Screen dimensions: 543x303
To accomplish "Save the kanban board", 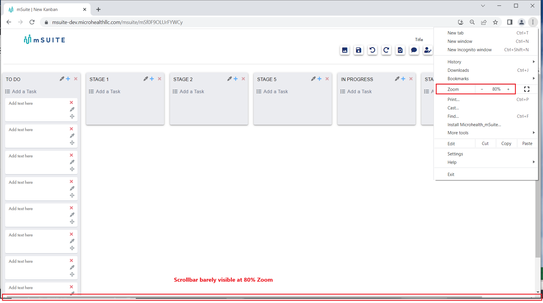I will (358, 50).
